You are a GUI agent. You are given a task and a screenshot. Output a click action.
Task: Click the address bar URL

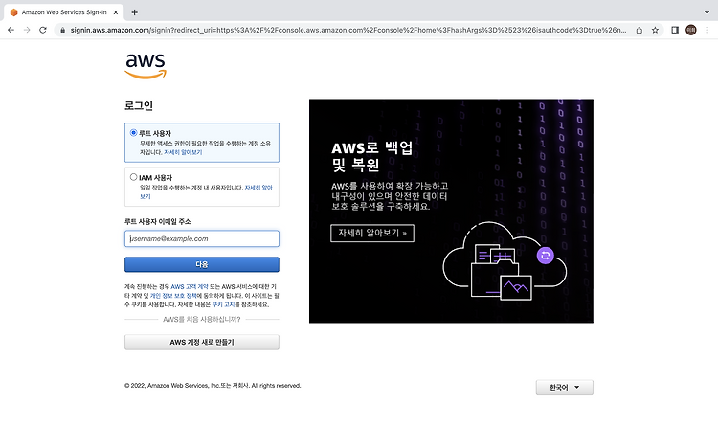coord(348,30)
